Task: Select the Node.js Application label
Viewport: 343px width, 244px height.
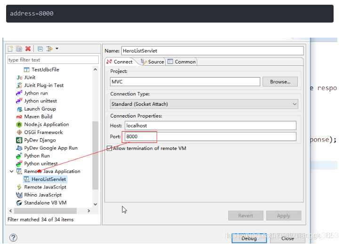Action: pos(47,125)
